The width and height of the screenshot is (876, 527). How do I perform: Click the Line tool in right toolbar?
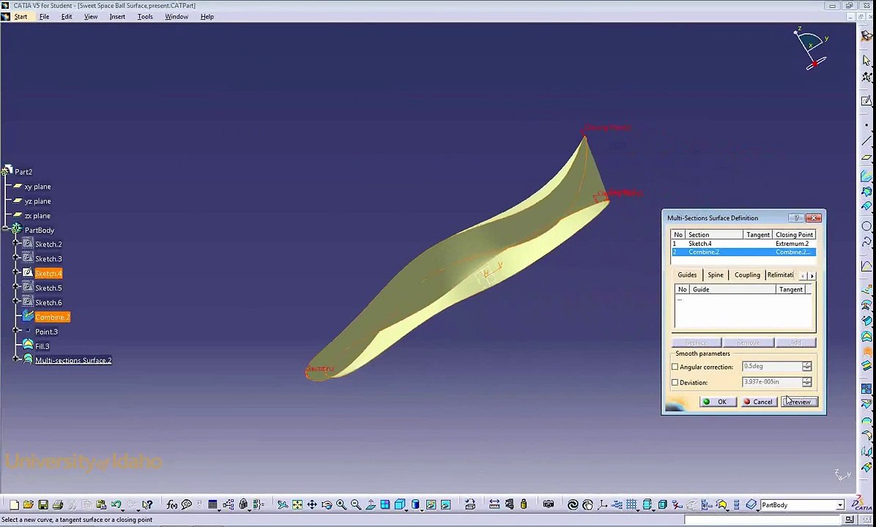point(866,141)
